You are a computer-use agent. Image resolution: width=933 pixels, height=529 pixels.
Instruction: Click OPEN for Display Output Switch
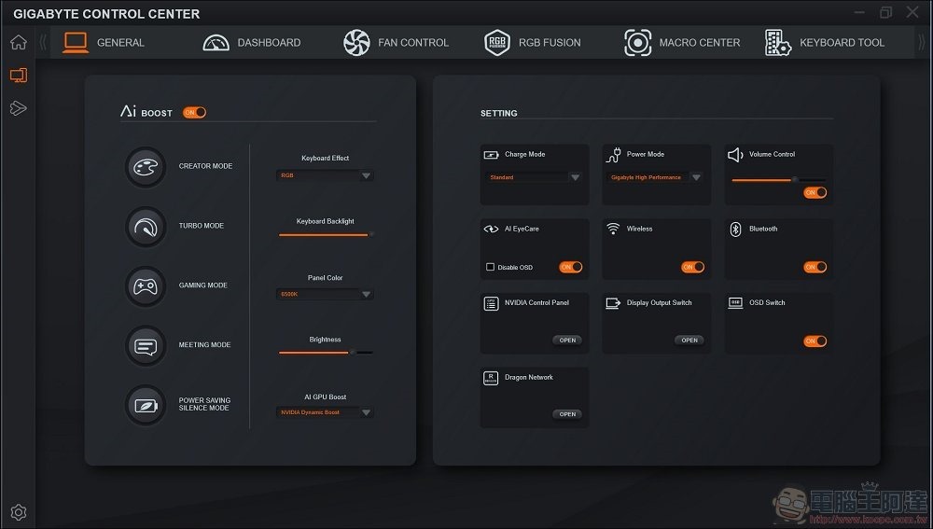pos(689,341)
